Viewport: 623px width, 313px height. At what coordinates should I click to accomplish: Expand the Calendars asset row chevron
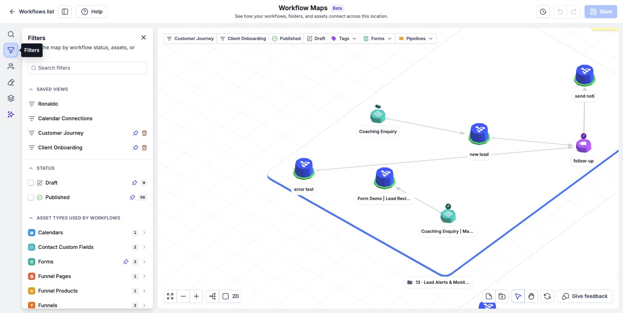pos(144,232)
